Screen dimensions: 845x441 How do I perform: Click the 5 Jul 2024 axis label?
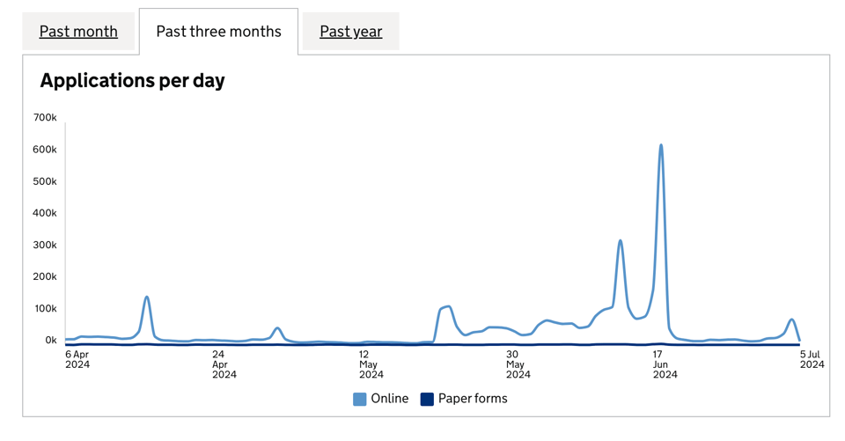point(812,359)
